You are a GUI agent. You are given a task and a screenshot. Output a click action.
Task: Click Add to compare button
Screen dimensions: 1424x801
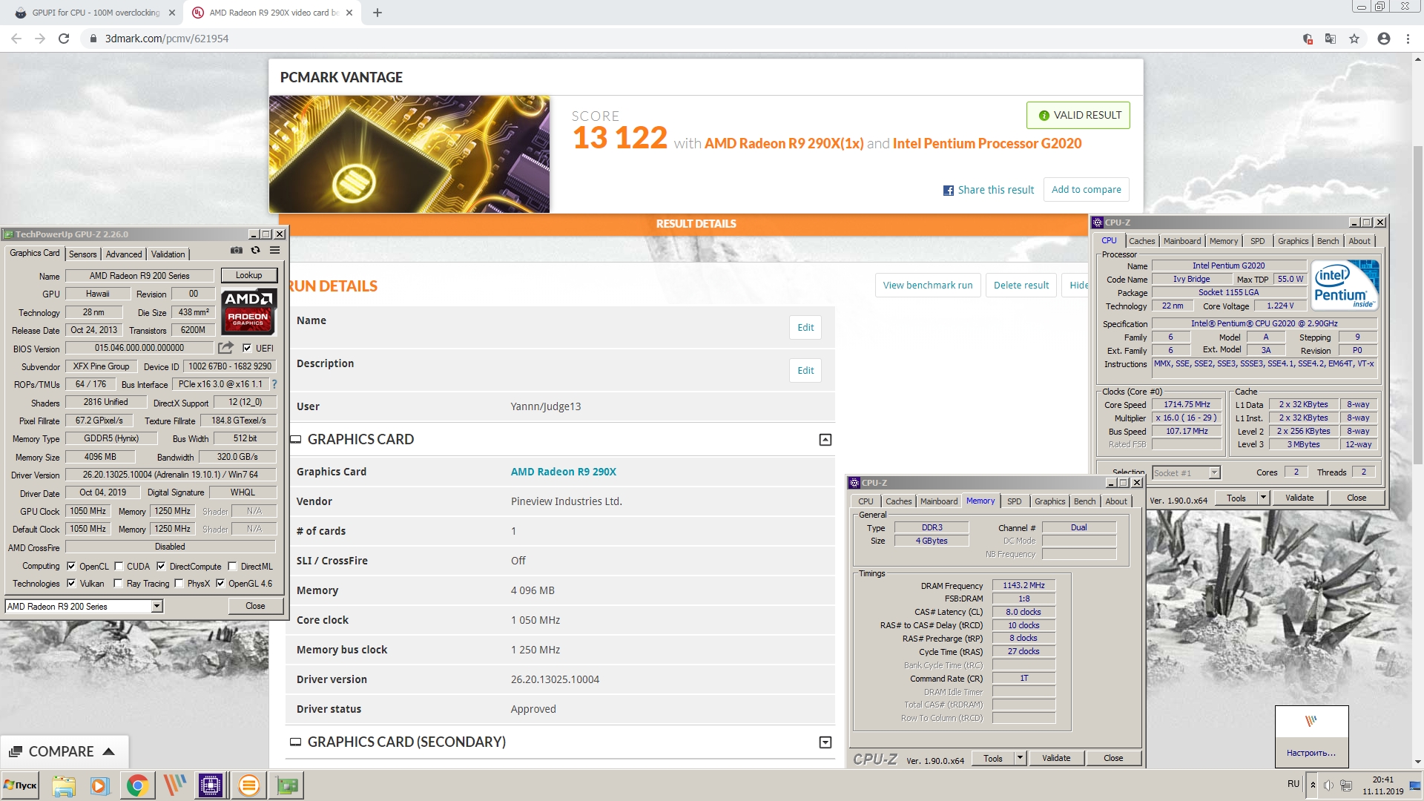[x=1086, y=190]
